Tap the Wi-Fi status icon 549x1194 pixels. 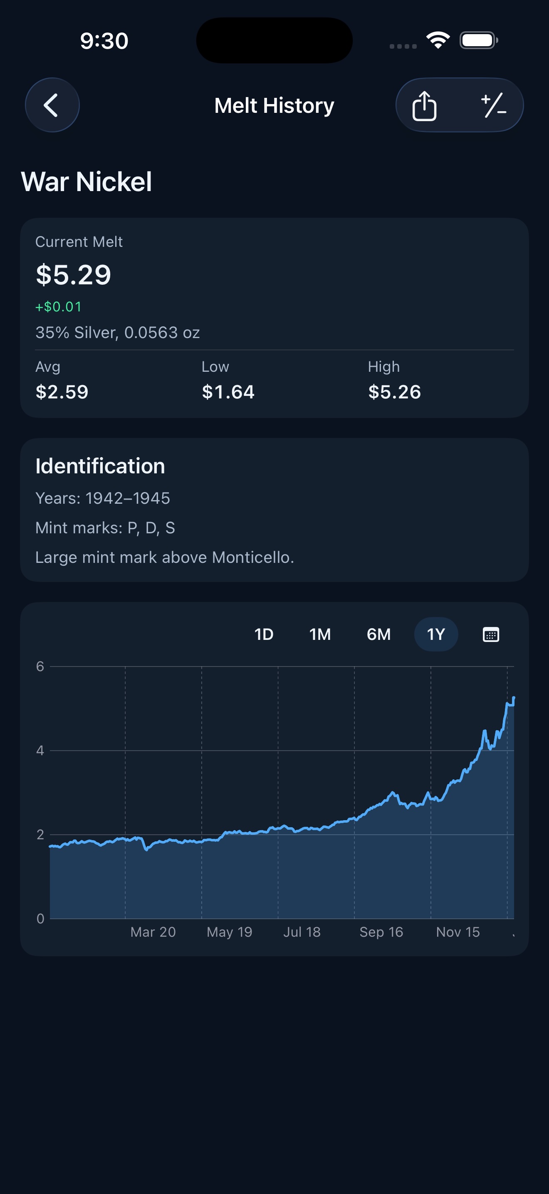[438, 40]
